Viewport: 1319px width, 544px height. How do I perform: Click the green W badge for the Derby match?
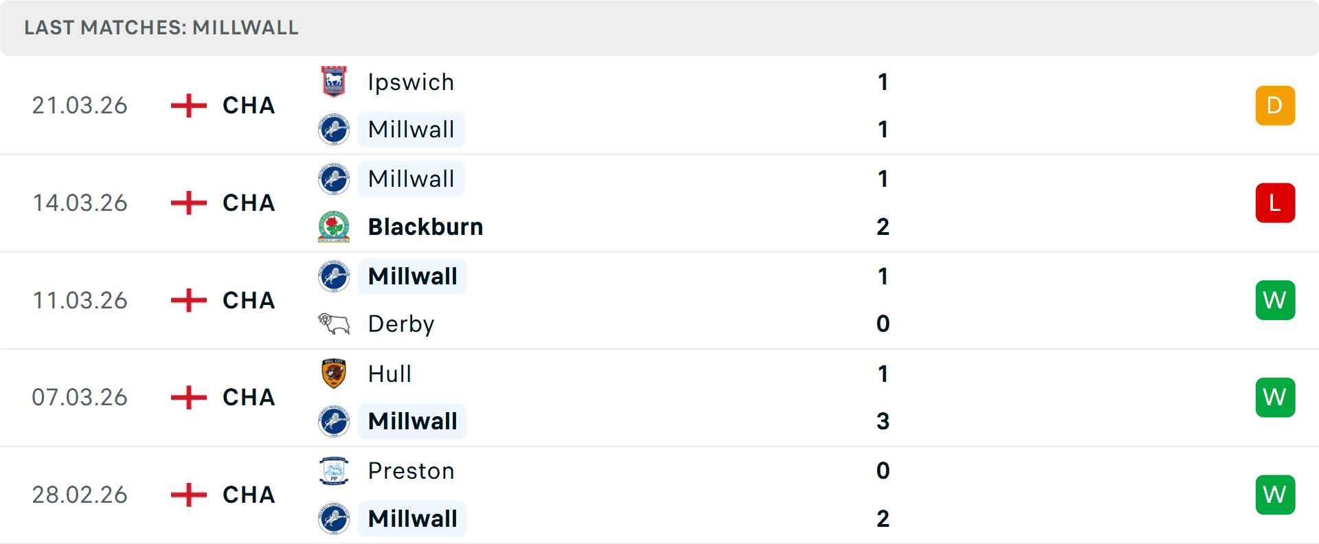point(1275,300)
